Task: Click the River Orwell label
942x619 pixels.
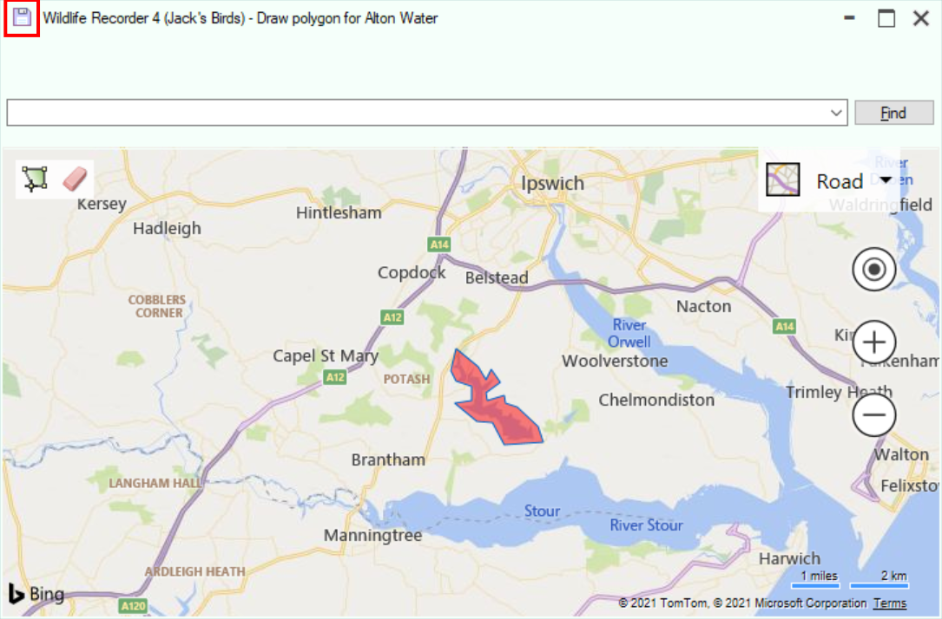Action: coord(629,334)
